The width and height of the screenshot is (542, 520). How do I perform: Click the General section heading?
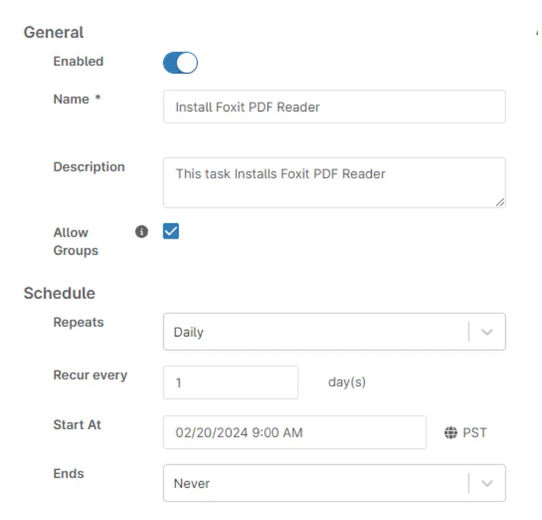coord(54,33)
